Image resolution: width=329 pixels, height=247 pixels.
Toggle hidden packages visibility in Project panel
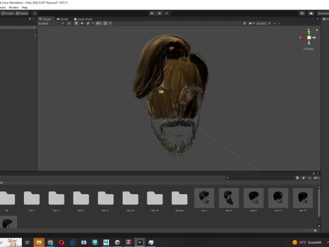click(x=316, y=178)
